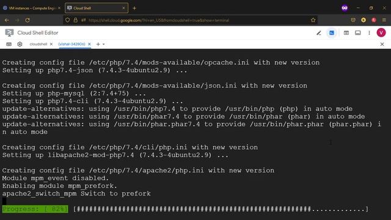The width and height of the screenshot is (391, 220).
Task: Open the account avatar V
Action: point(381,32)
